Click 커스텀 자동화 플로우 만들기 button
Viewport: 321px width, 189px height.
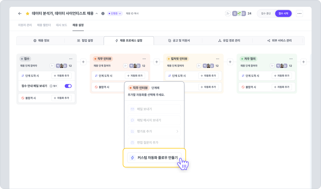click(154, 158)
